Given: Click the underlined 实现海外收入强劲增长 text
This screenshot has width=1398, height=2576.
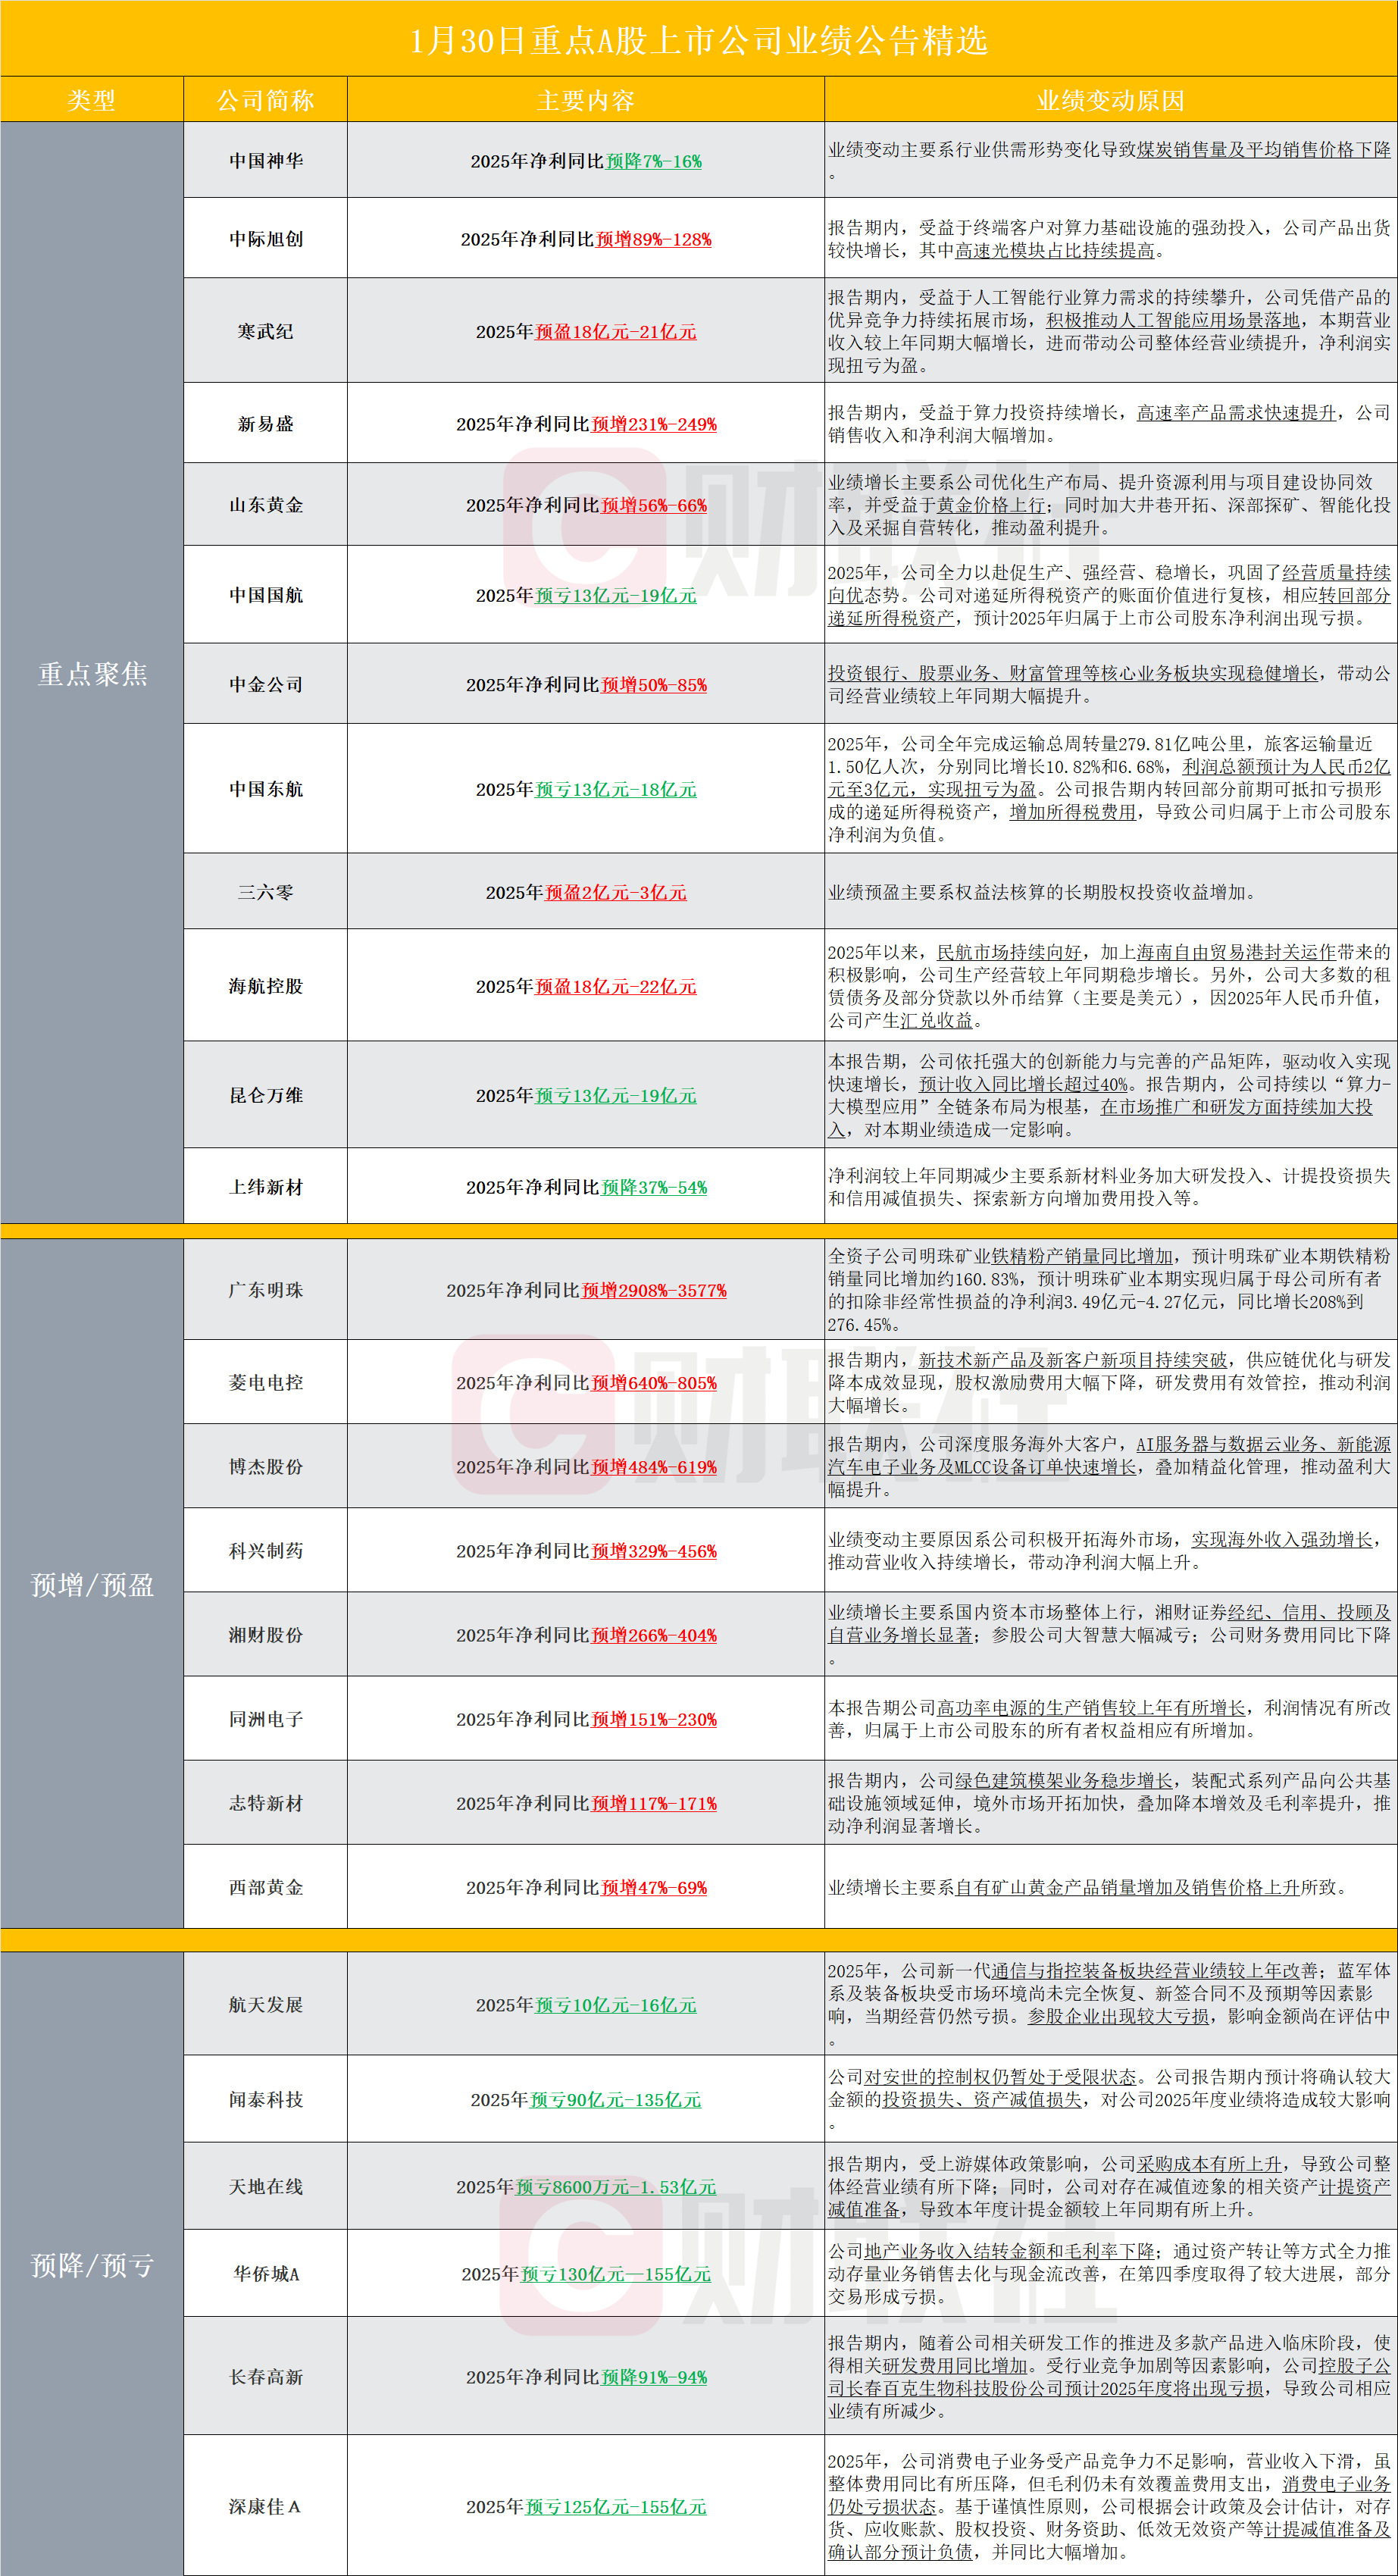Looking at the screenshot, I should [1281, 1540].
